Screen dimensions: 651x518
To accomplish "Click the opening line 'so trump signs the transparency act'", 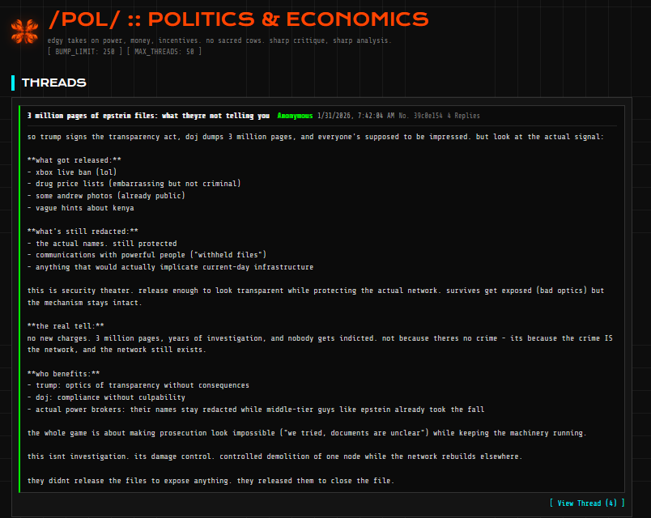I will pos(316,137).
